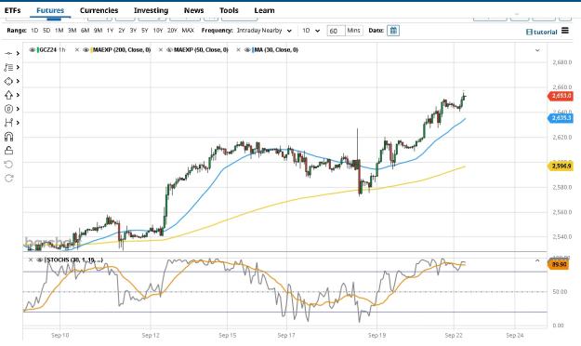Set range to 3M

(72, 31)
